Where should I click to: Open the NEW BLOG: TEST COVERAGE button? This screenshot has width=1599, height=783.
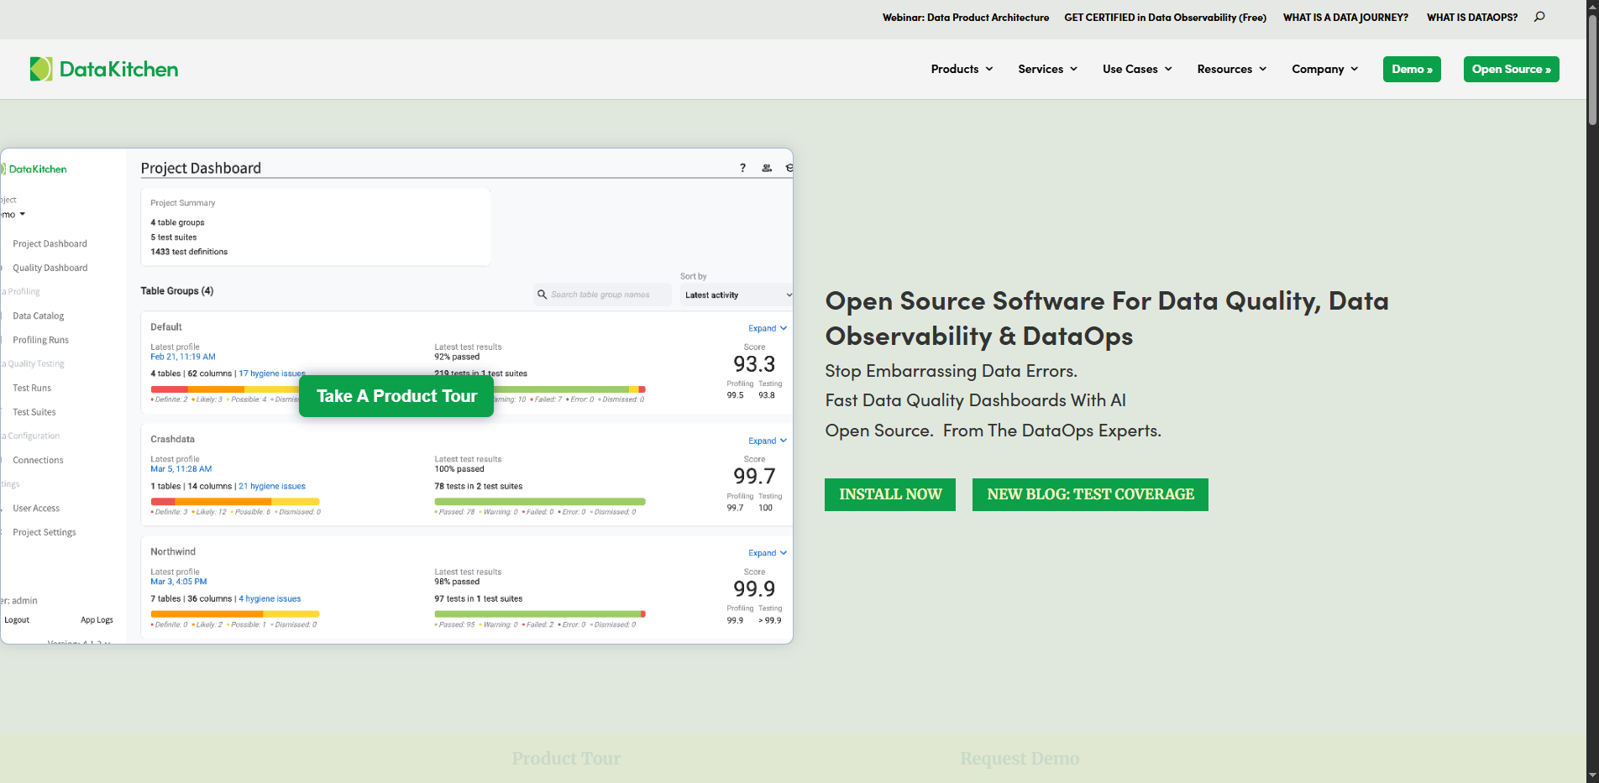click(x=1090, y=494)
